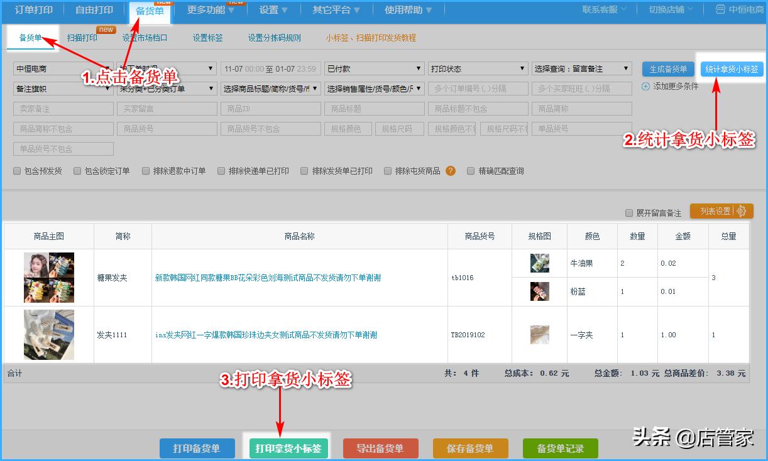Enable the 包含预发货 checkbox

16,170
